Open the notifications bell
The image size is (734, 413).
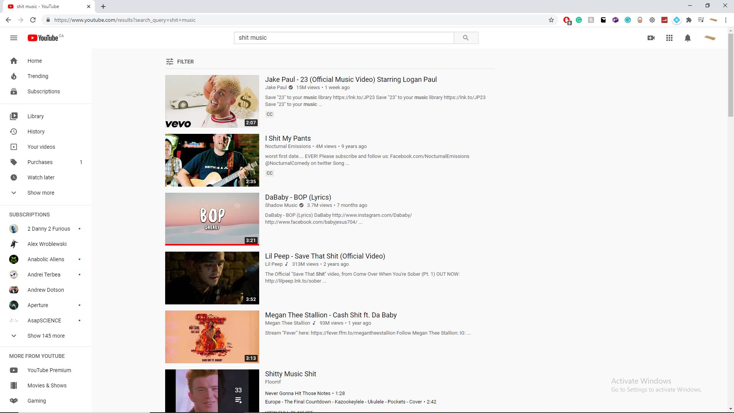688,38
